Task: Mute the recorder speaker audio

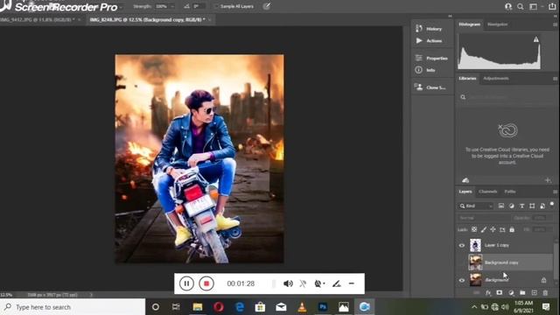Action: pyautogui.click(x=288, y=283)
